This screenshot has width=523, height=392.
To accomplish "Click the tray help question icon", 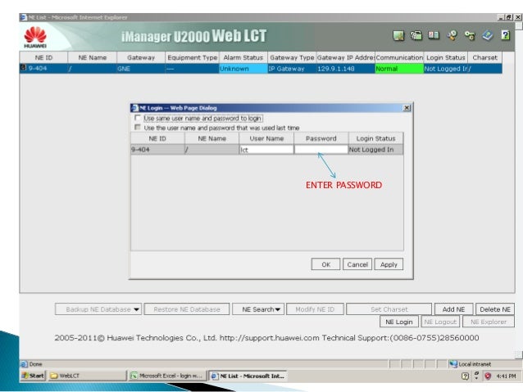I will point(465,376).
